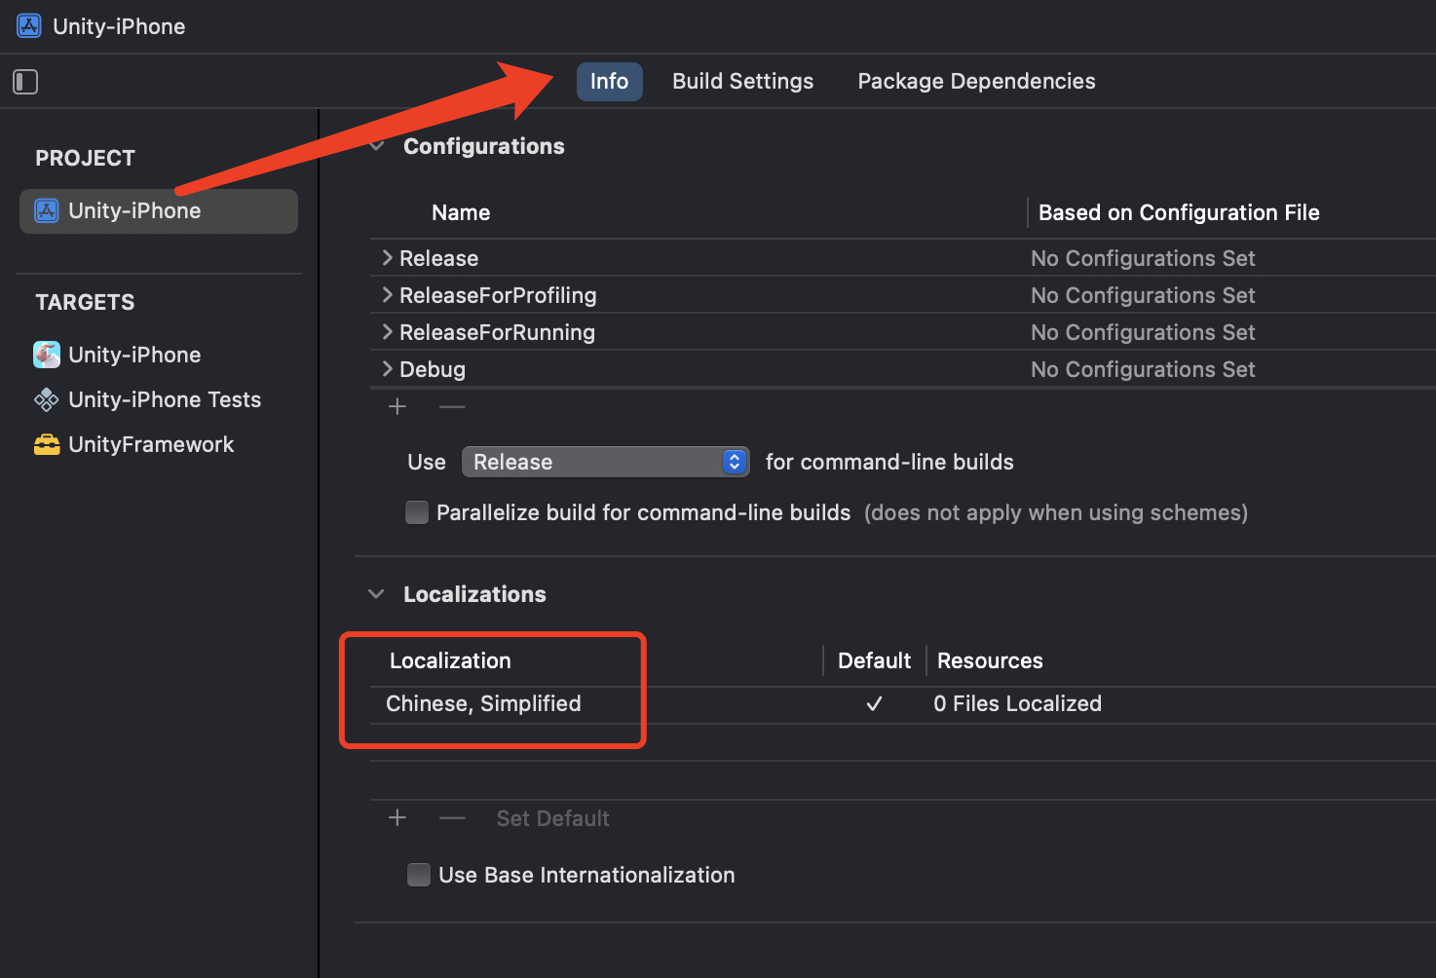Remove localization with minus button
Screen dimensions: 1436x978
[x=452, y=818]
